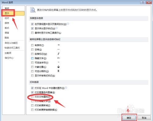Open the 语言 settings category
Viewport: 153px width, 121px height.
(x=7, y=33)
